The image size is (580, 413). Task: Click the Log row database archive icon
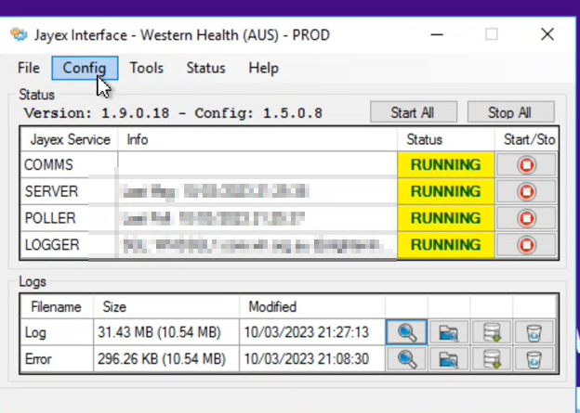tap(492, 332)
